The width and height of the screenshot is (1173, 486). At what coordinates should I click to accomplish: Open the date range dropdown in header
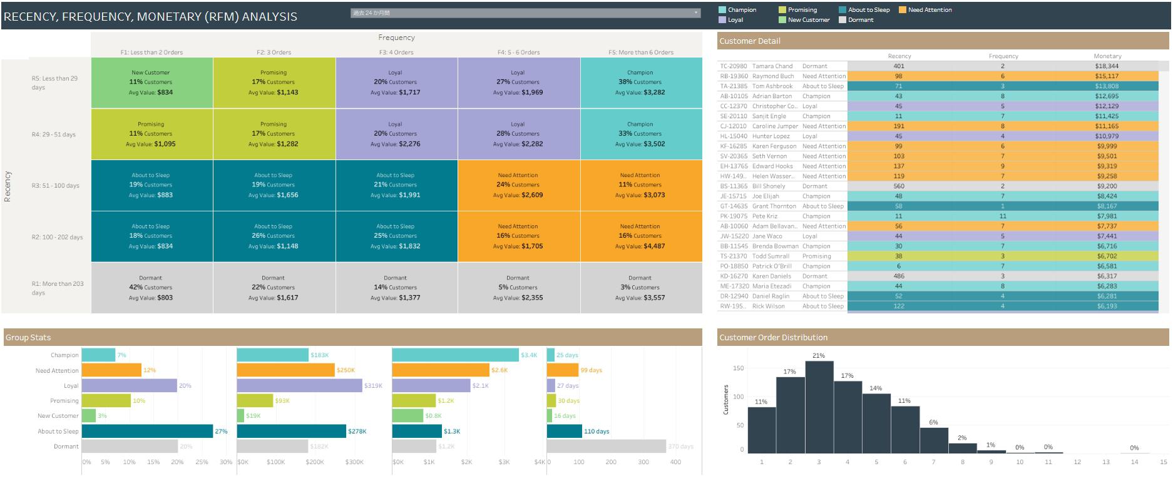coord(525,13)
